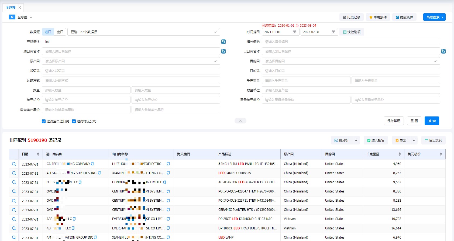This screenshot has width=454, height=241.
Task: Click BI分析 button
Action: [x=342, y=140]
